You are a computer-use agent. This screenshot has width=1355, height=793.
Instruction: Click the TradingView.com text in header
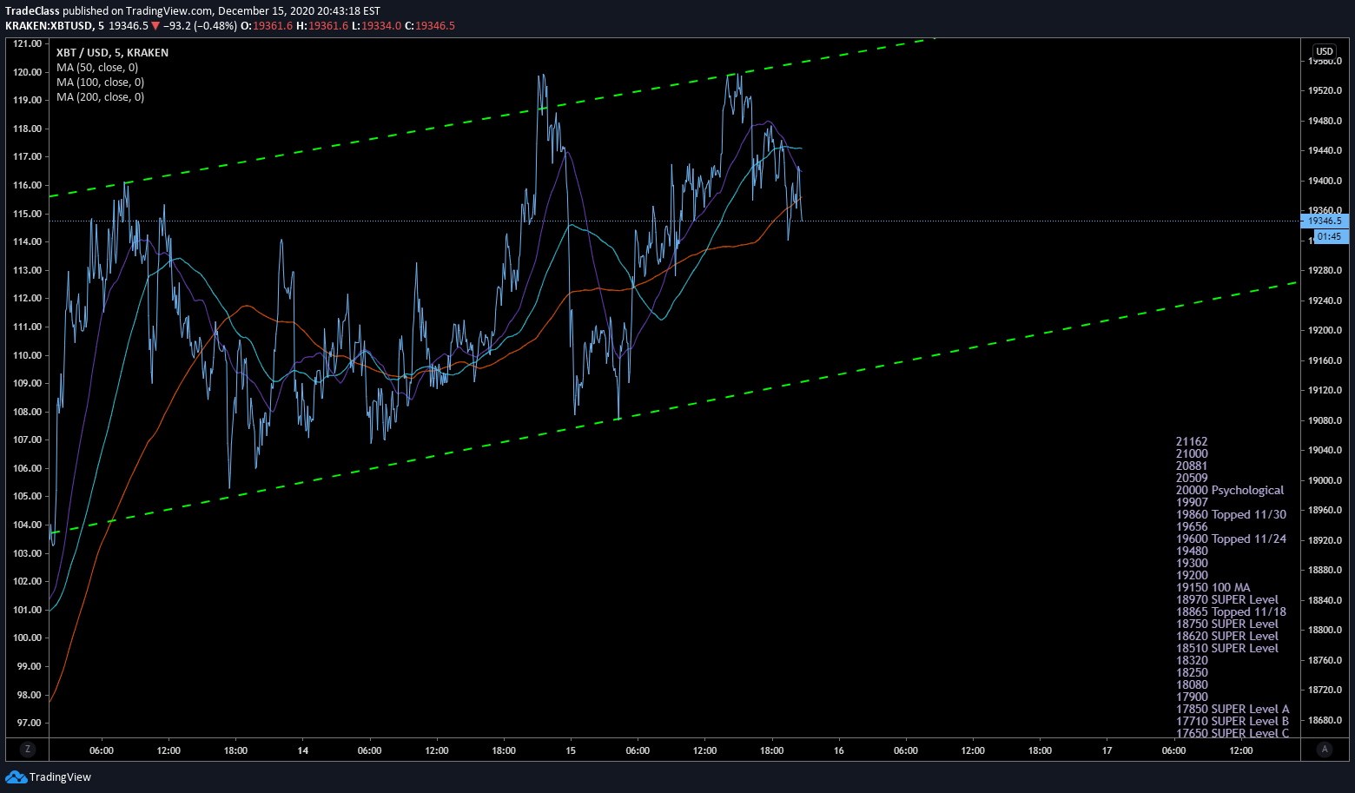pos(169,11)
